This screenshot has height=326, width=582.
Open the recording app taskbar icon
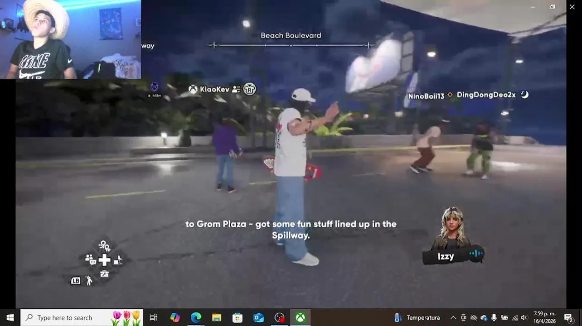click(x=280, y=317)
